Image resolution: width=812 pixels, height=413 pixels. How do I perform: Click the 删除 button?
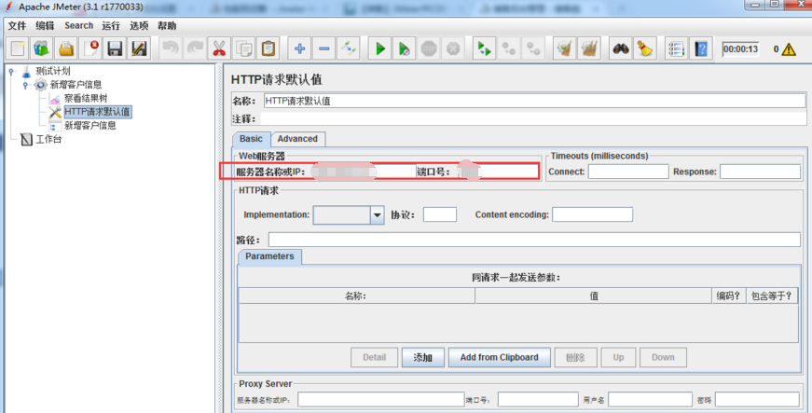[576, 357]
